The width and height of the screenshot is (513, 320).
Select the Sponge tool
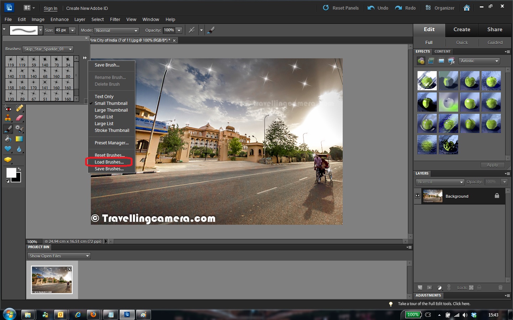[x=8, y=160]
